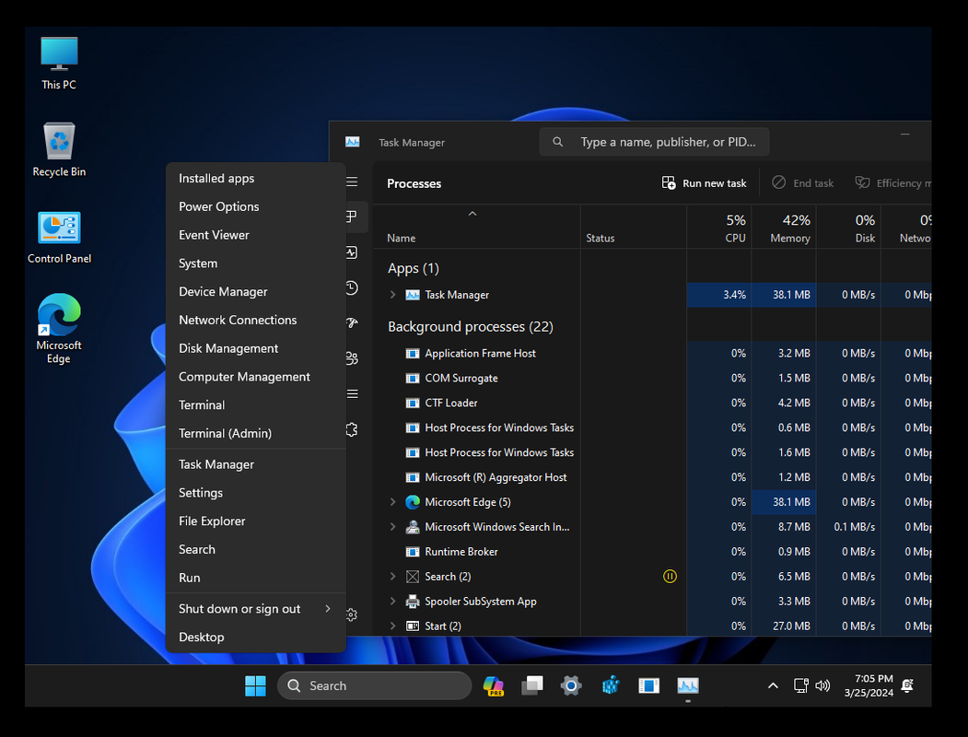
Task: Sort processes by Name column header
Action: tap(476, 228)
